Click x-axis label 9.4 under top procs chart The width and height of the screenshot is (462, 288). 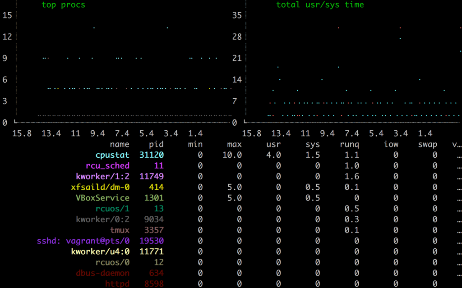[x=97, y=134]
